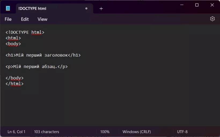Place cursor in the h1 heading line
Image resolution: width=220 pixels, height=137 pixels.
43,55
